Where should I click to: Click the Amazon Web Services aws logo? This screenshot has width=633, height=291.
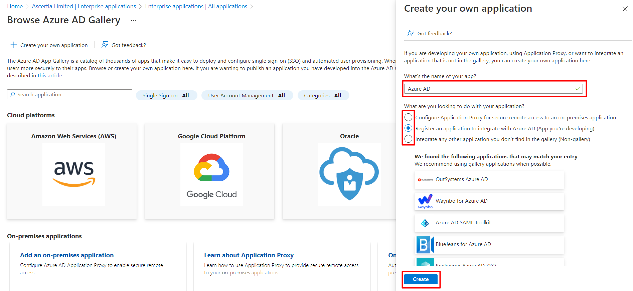(x=74, y=174)
